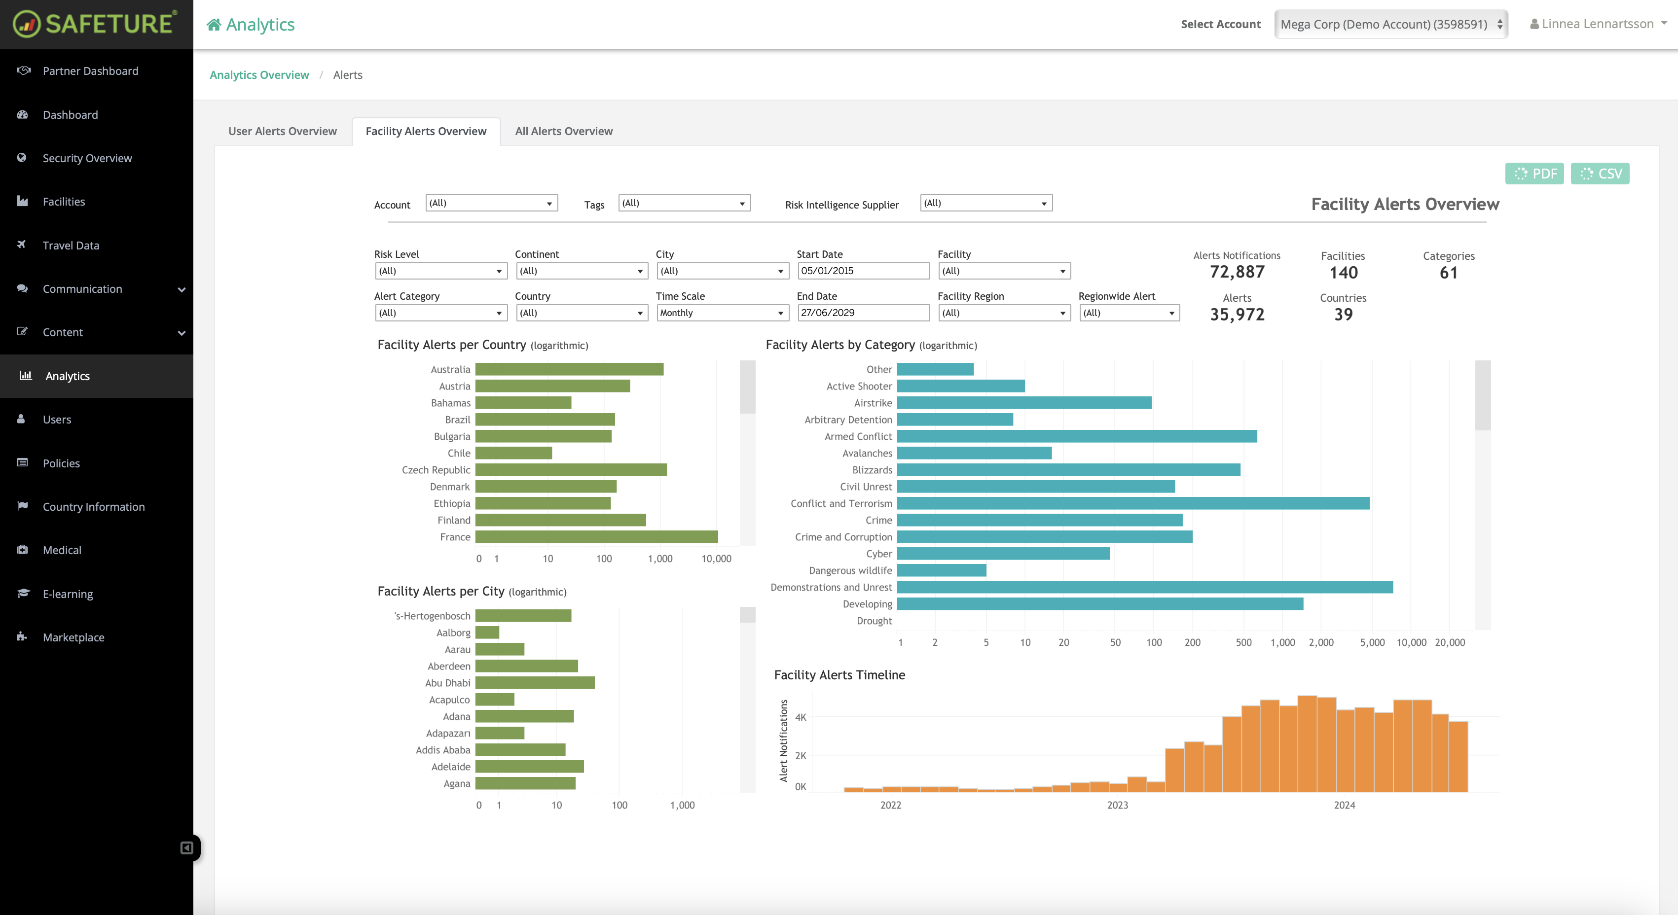Click the Travel Data airplane icon
The image size is (1678, 915).
[22, 245]
